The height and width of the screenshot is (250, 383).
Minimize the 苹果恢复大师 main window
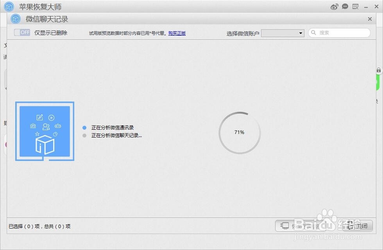366,7
